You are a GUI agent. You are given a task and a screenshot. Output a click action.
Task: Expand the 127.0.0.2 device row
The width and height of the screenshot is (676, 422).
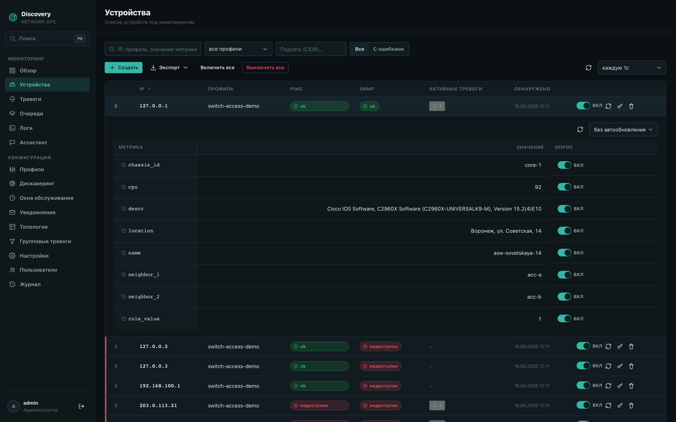116,347
